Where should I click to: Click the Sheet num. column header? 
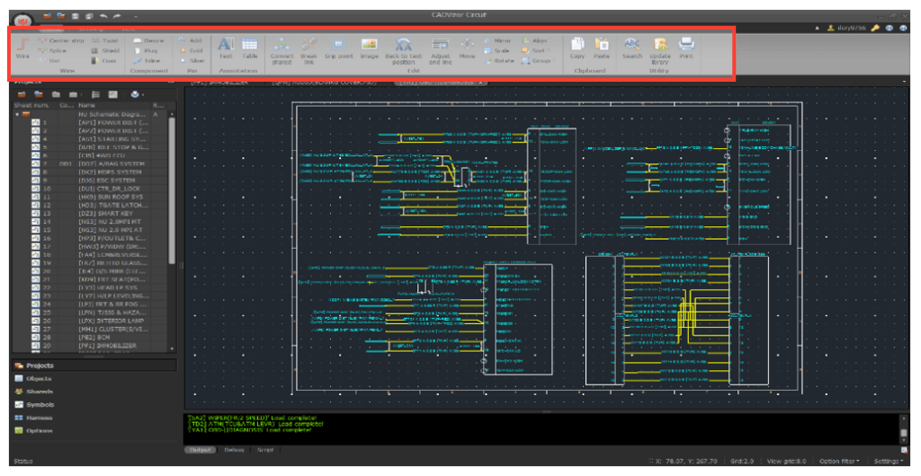[35, 105]
